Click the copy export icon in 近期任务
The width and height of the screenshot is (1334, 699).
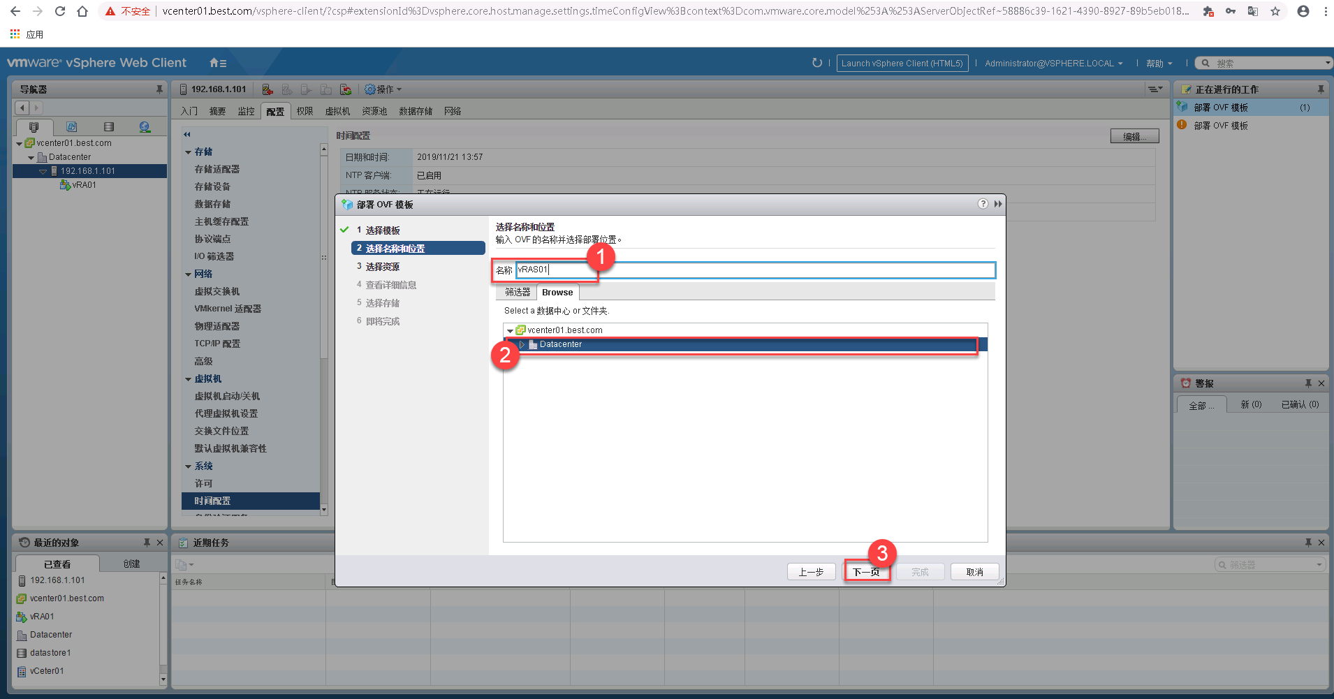[x=184, y=564]
